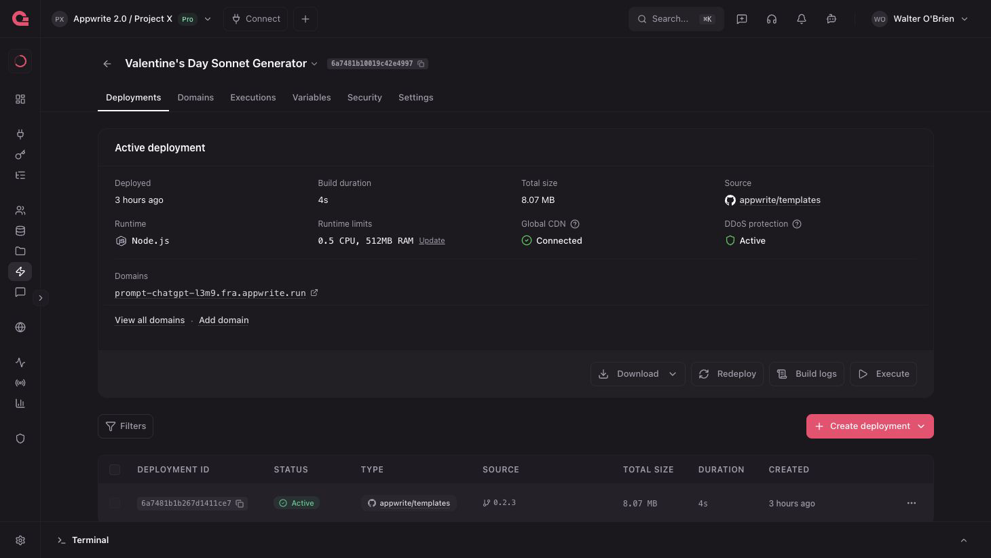
Task: Click the feedback message icon in the top bar
Action: click(742, 19)
